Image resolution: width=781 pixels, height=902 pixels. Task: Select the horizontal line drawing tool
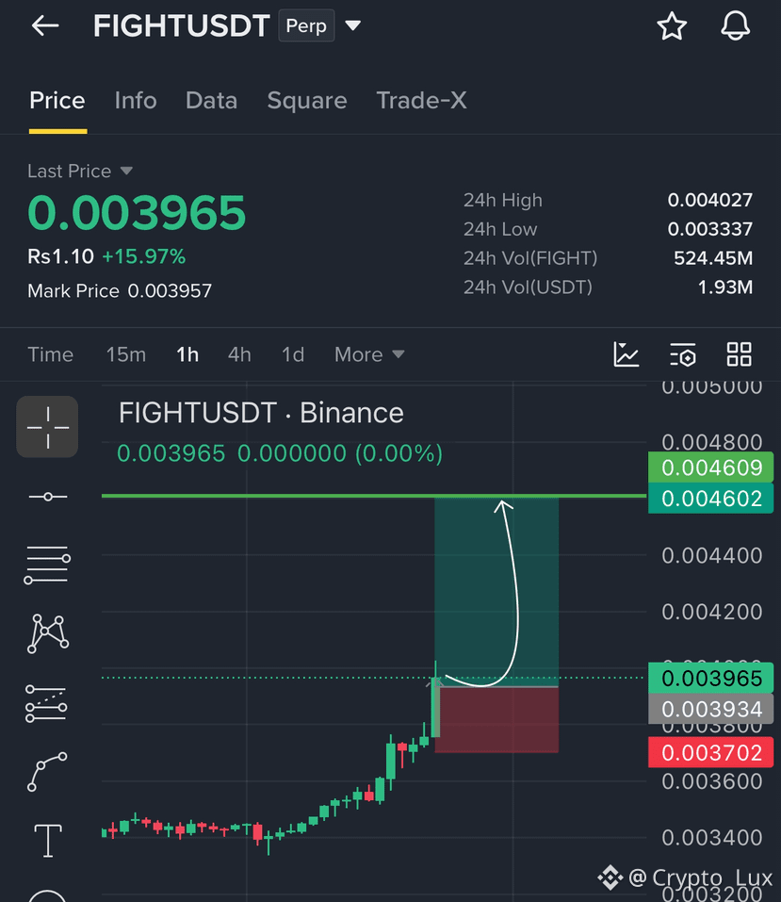[48, 497]
